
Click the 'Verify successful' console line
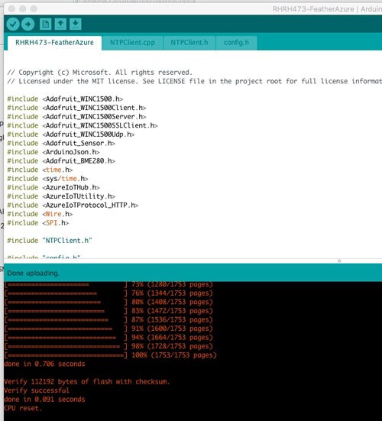[x=37, y=390]
